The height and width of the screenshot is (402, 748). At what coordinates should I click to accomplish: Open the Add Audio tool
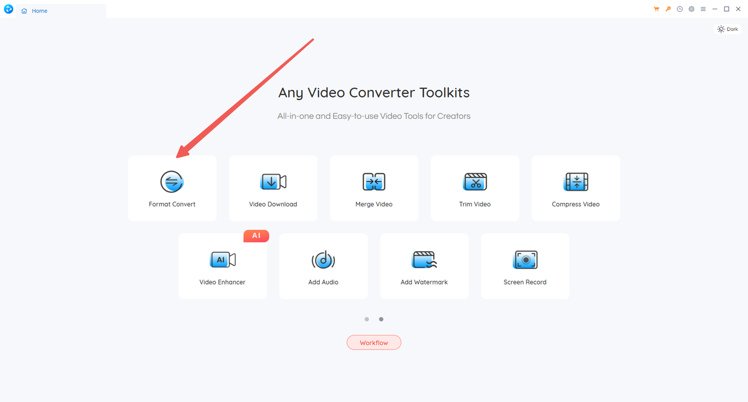[323, 266]
